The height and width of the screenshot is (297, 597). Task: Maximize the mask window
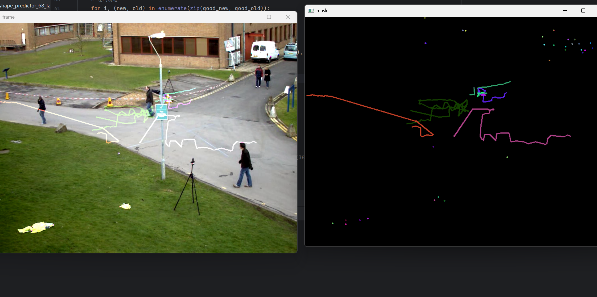583,11
